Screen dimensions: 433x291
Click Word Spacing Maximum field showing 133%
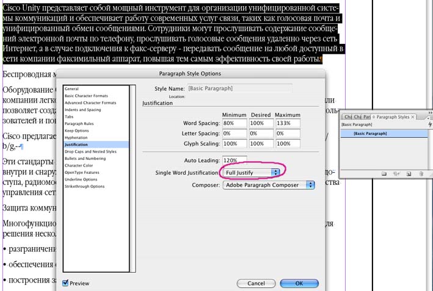point(288,123)
